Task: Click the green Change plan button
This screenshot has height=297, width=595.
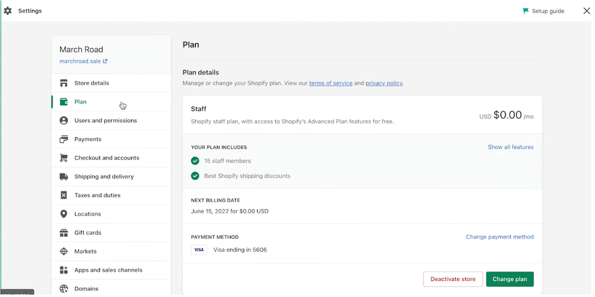Action: point(509,279)
